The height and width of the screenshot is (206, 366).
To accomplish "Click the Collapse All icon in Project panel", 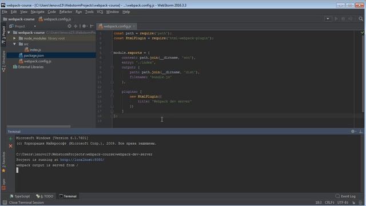I will (75, 26).
